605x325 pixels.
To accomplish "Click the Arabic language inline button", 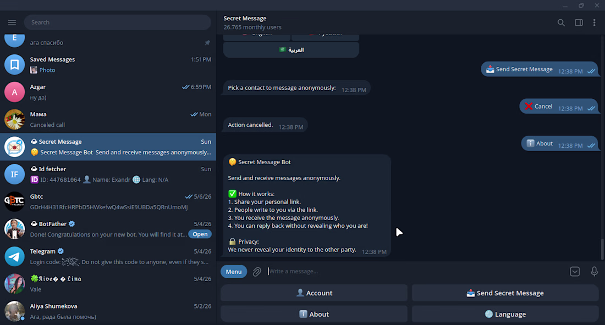I will click(x=291, y=49).
